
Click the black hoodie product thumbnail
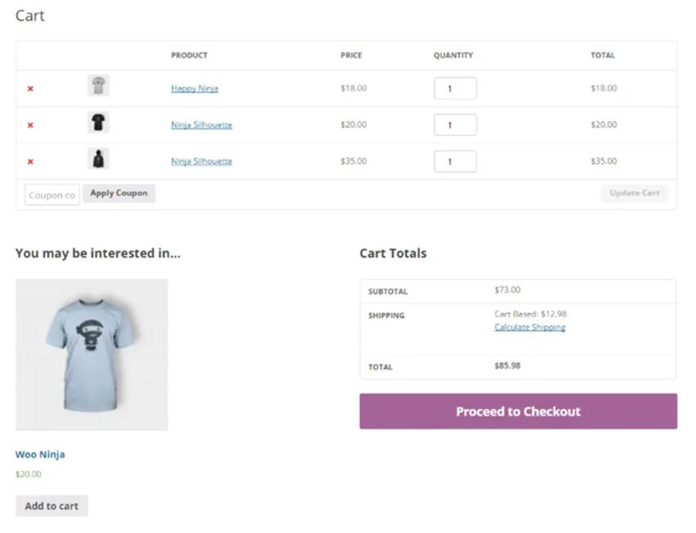click(x=98, y=159)
